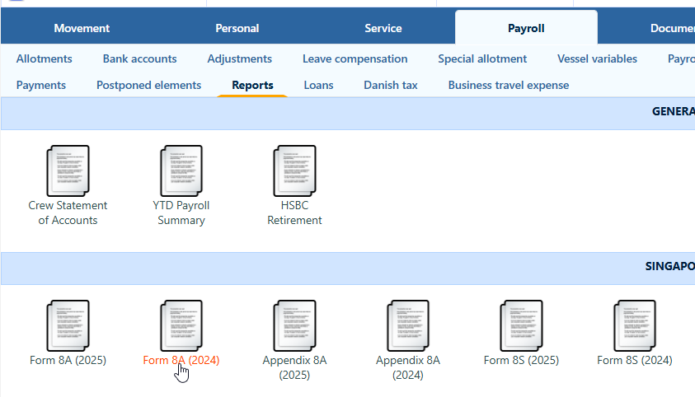Select the Vessel variables sub-tab

(597, 58)
